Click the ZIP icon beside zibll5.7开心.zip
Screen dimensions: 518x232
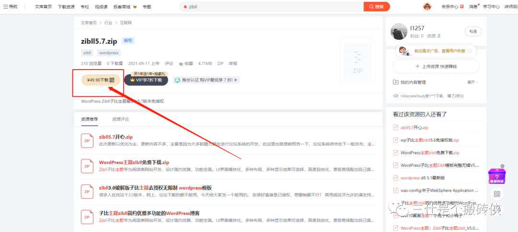(x=87, y=140)
